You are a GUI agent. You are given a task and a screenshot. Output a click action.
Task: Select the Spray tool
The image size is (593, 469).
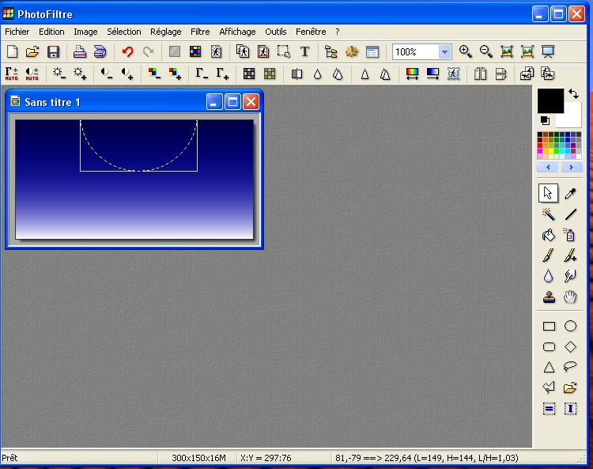pos(569,235)
